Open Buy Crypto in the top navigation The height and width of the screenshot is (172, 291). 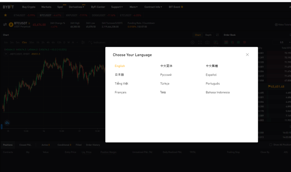pyautogui.click(x=29, y=7)
